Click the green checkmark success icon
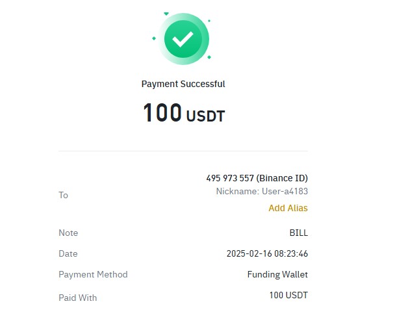 [x=183, y=39]
